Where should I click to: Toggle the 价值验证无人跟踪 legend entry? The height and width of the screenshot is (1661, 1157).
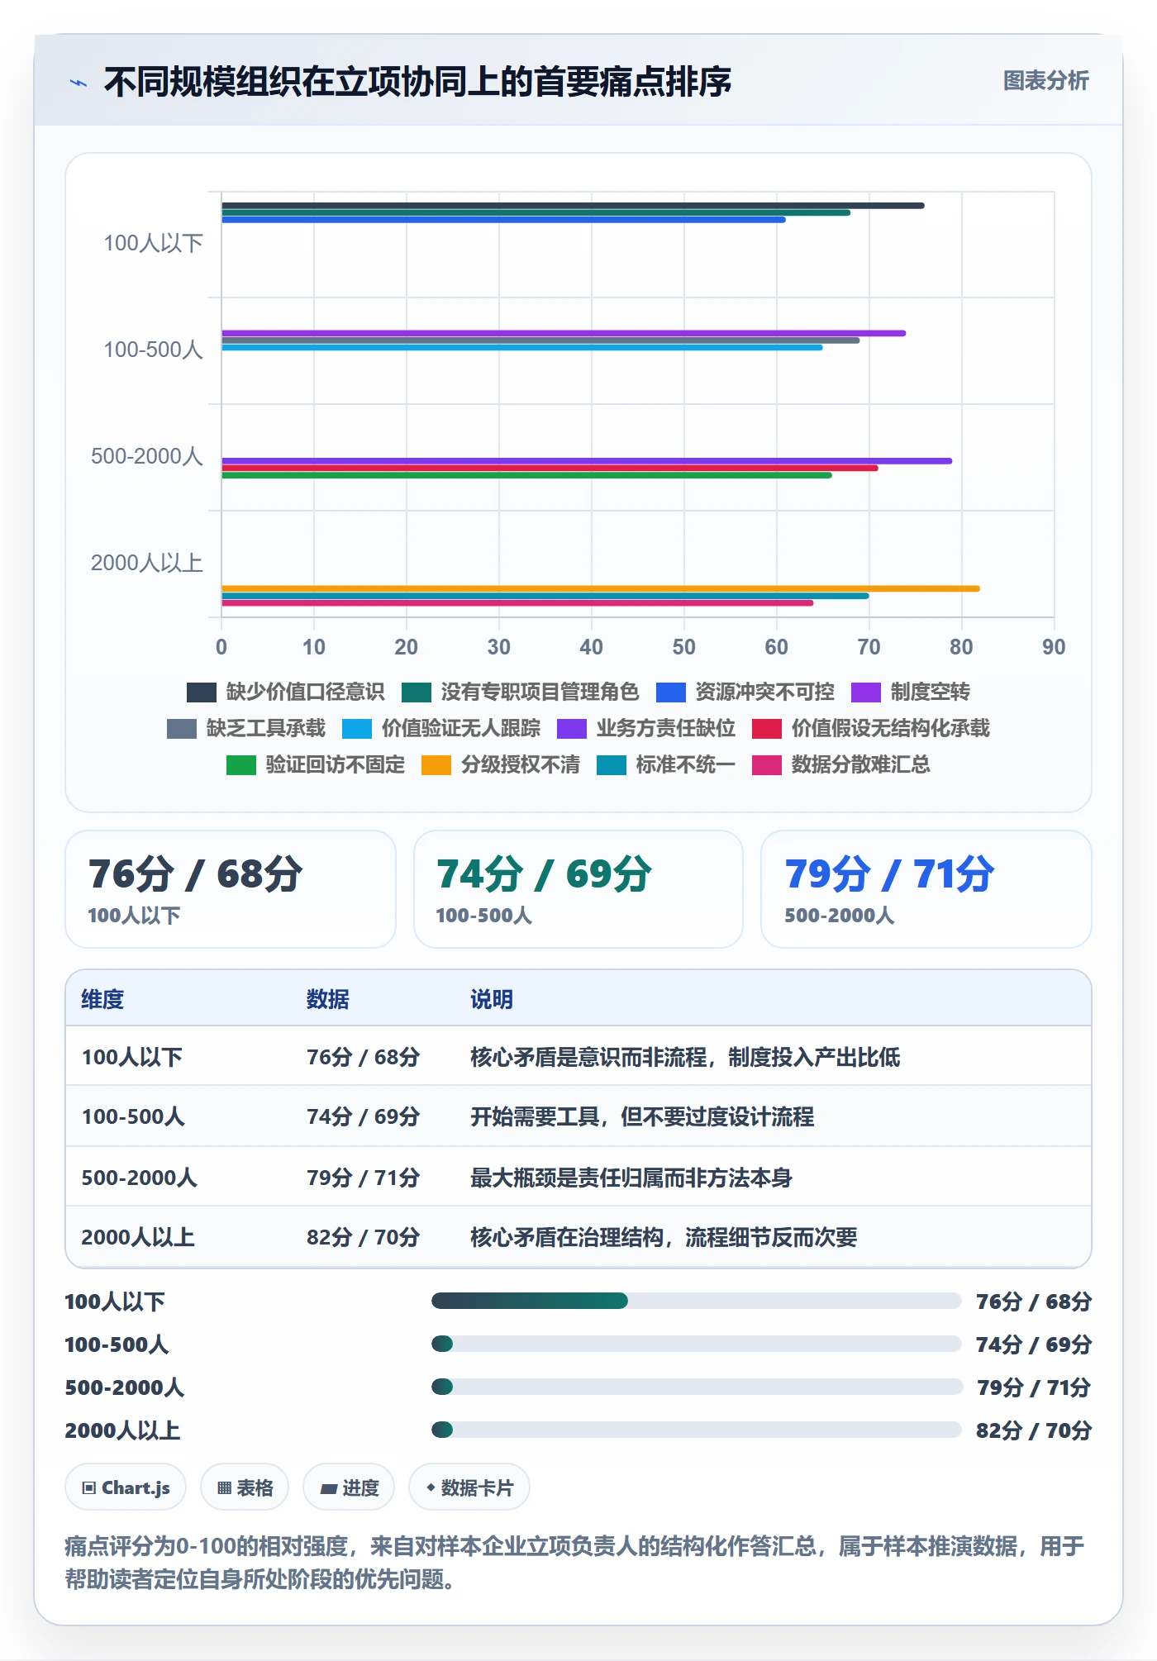tap(441, 728)
